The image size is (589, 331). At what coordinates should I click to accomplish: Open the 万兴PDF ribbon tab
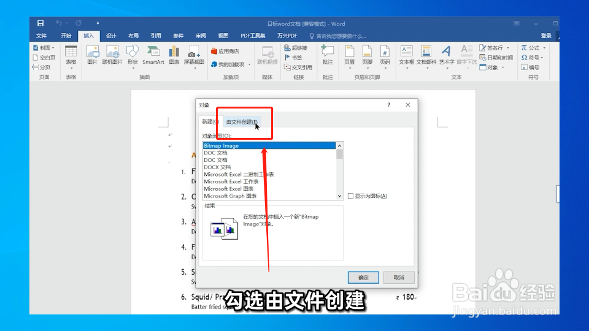coord(287,36)
